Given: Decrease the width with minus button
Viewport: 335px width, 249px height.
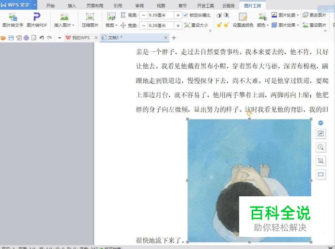Looking at the screenshot, I should (144, 26).
